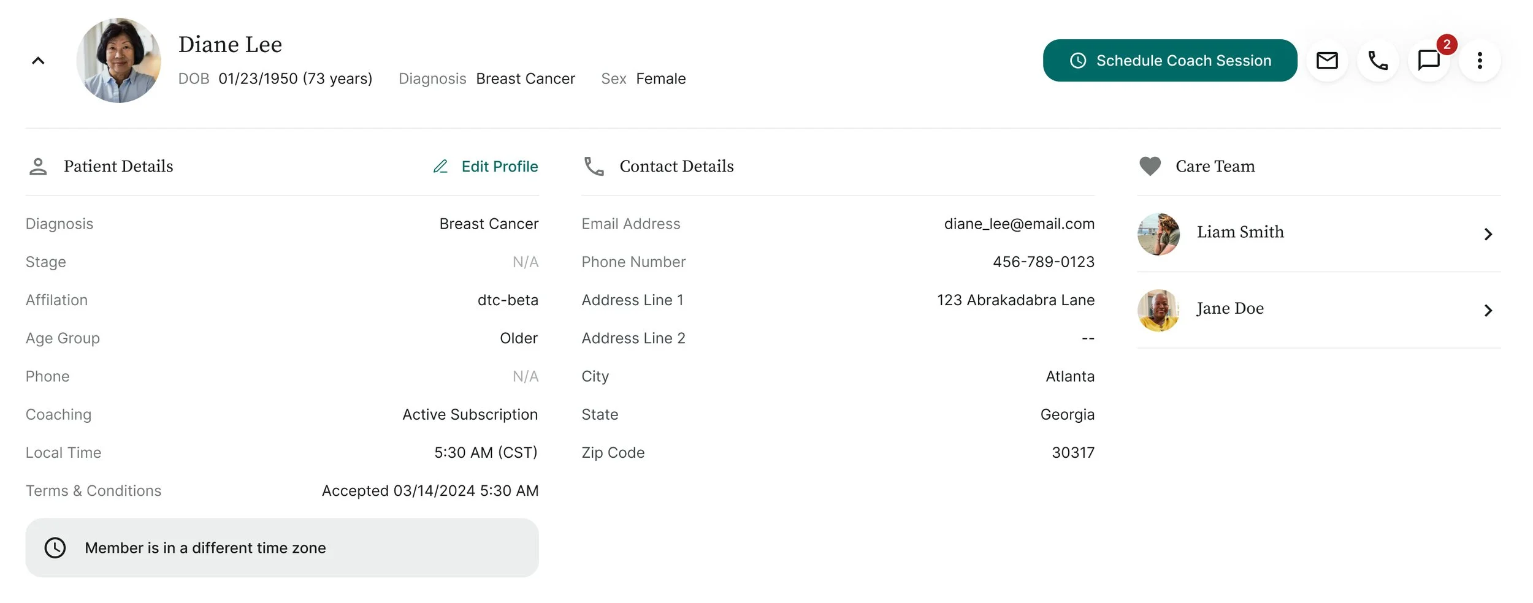Click zip code 30317
The width and height of the screenshot is (1533, 603).
pyautogui.click(x=1073, y=453)
